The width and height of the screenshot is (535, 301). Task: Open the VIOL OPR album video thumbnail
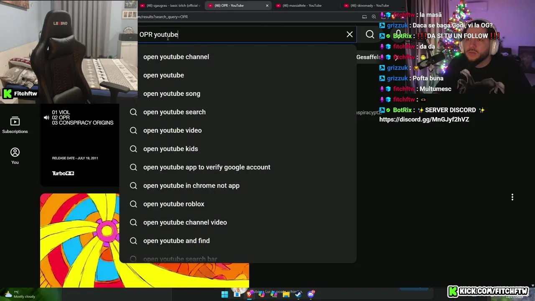[x=80, y=145]
